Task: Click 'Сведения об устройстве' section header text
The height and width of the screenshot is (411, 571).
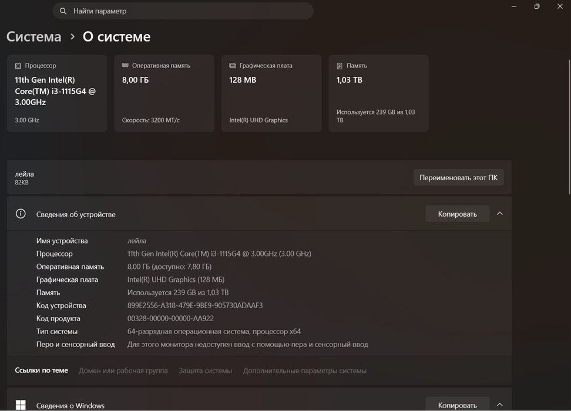Action: click(76, 214)
